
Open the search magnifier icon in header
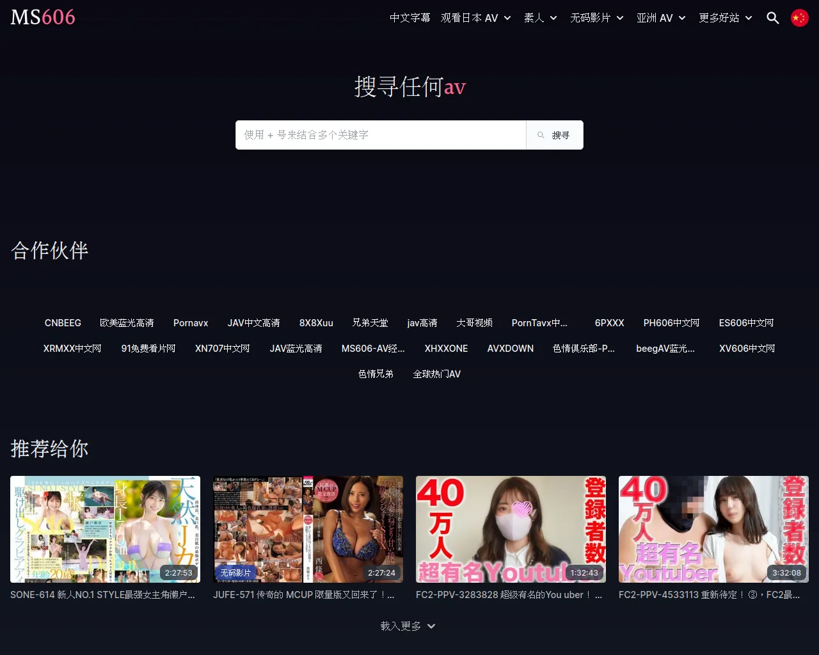pos(773,18)
